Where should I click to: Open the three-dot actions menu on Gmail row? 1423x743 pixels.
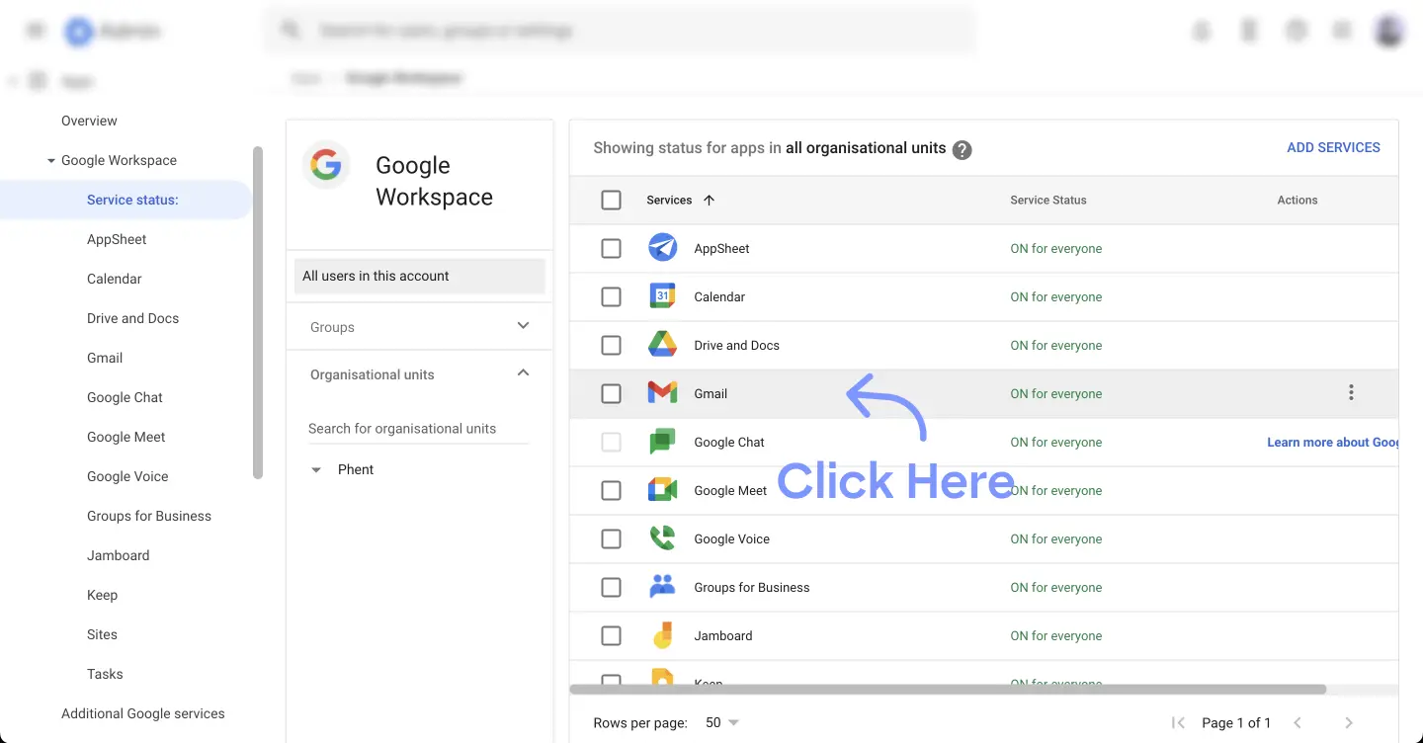click(1351, 393)
